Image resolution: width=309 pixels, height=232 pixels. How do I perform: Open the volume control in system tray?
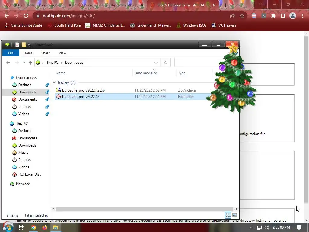point(266,227)
